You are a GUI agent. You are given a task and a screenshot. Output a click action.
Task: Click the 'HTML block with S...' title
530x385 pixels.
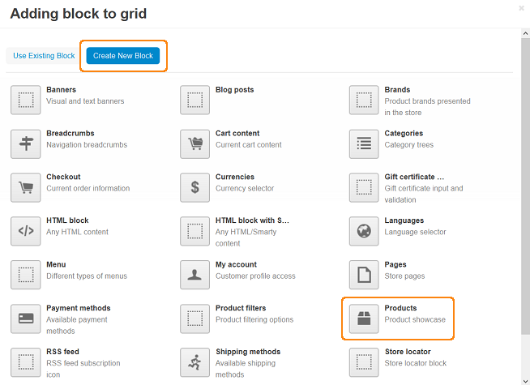(x=252, y=220)
